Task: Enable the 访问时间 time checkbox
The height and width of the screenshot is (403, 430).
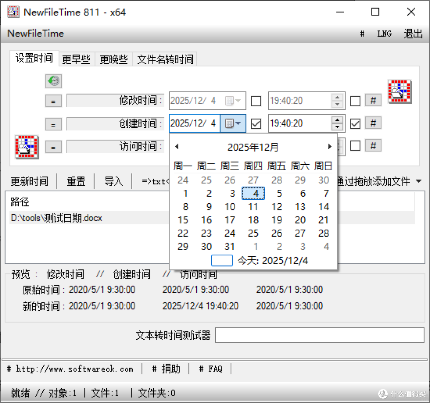Action: coord(355,146)
